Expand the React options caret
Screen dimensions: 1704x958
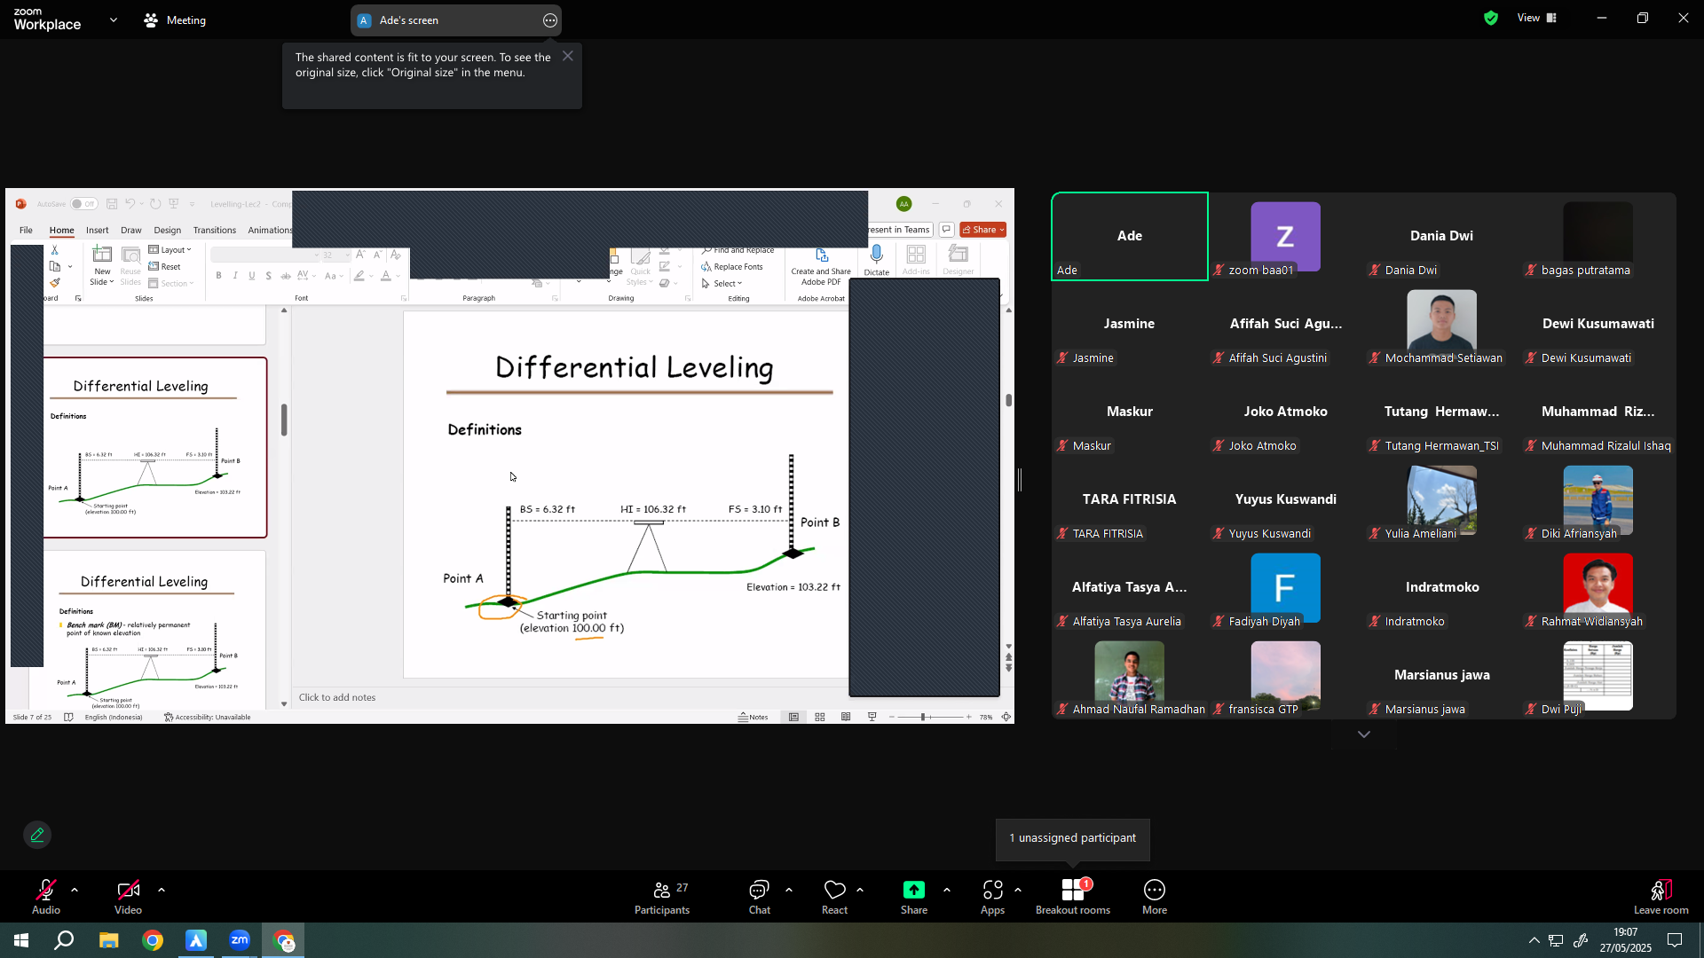(x=860, y=889)
